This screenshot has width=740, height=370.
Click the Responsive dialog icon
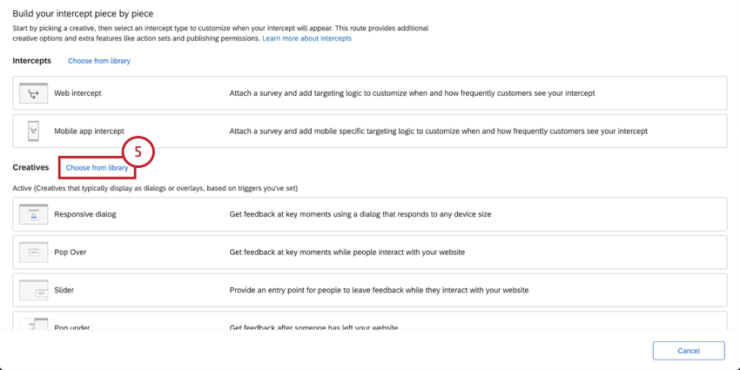pos(33,213)
